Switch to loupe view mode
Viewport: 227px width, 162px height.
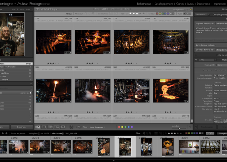44,127
